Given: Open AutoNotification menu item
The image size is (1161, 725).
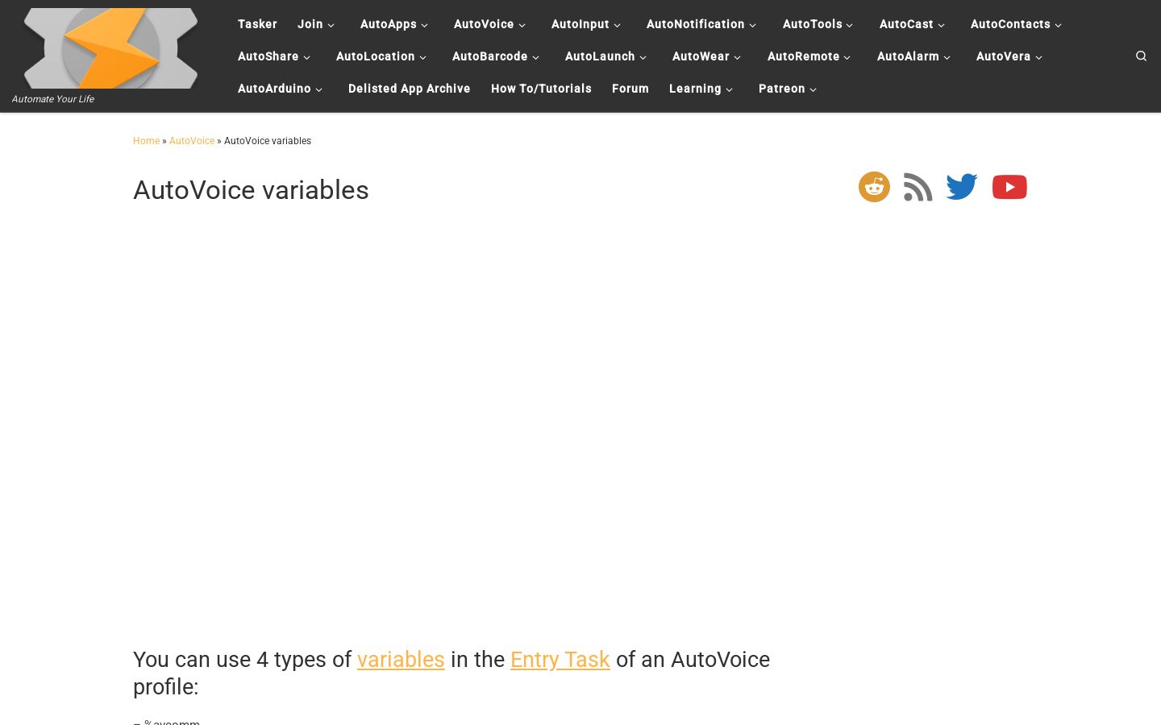Looking at the screenshot, I should point(696,24).
